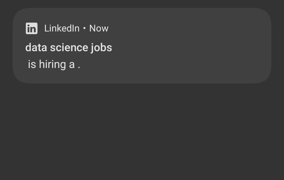Image resolution: width=284 pixels, height=180 pixels.
Task: Click the "is hiring a ." message text
Action: 54,64
